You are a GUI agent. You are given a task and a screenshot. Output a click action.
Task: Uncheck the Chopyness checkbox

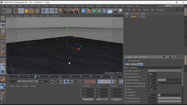click(149, 92)
